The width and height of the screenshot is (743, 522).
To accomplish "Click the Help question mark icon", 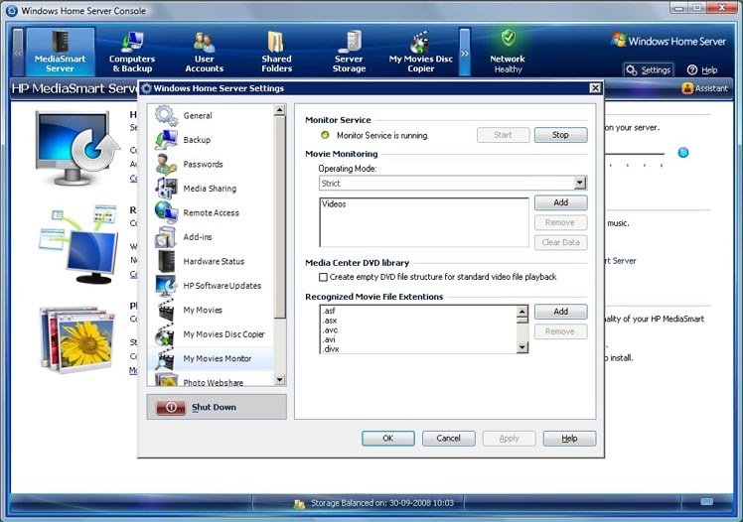I will click(692, 70).
